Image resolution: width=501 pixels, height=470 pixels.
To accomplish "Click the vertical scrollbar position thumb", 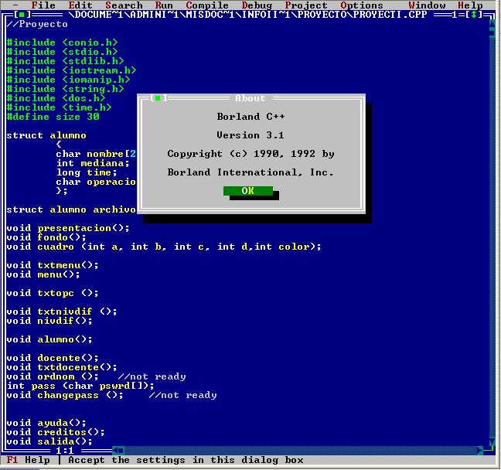I will click(492, 33).
